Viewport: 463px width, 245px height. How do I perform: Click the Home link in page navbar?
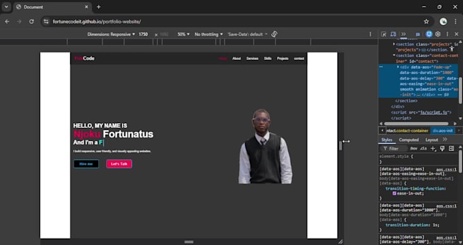(x=223, y=59)
